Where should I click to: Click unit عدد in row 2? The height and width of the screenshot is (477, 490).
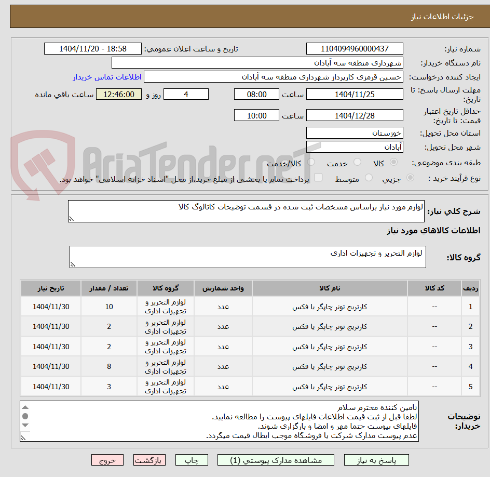click(x=223, y=326)
